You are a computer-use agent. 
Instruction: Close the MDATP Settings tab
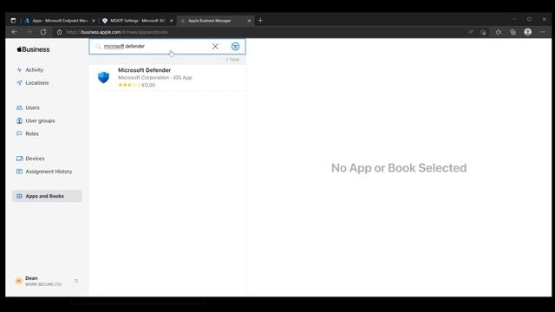(x=172, y=21)
